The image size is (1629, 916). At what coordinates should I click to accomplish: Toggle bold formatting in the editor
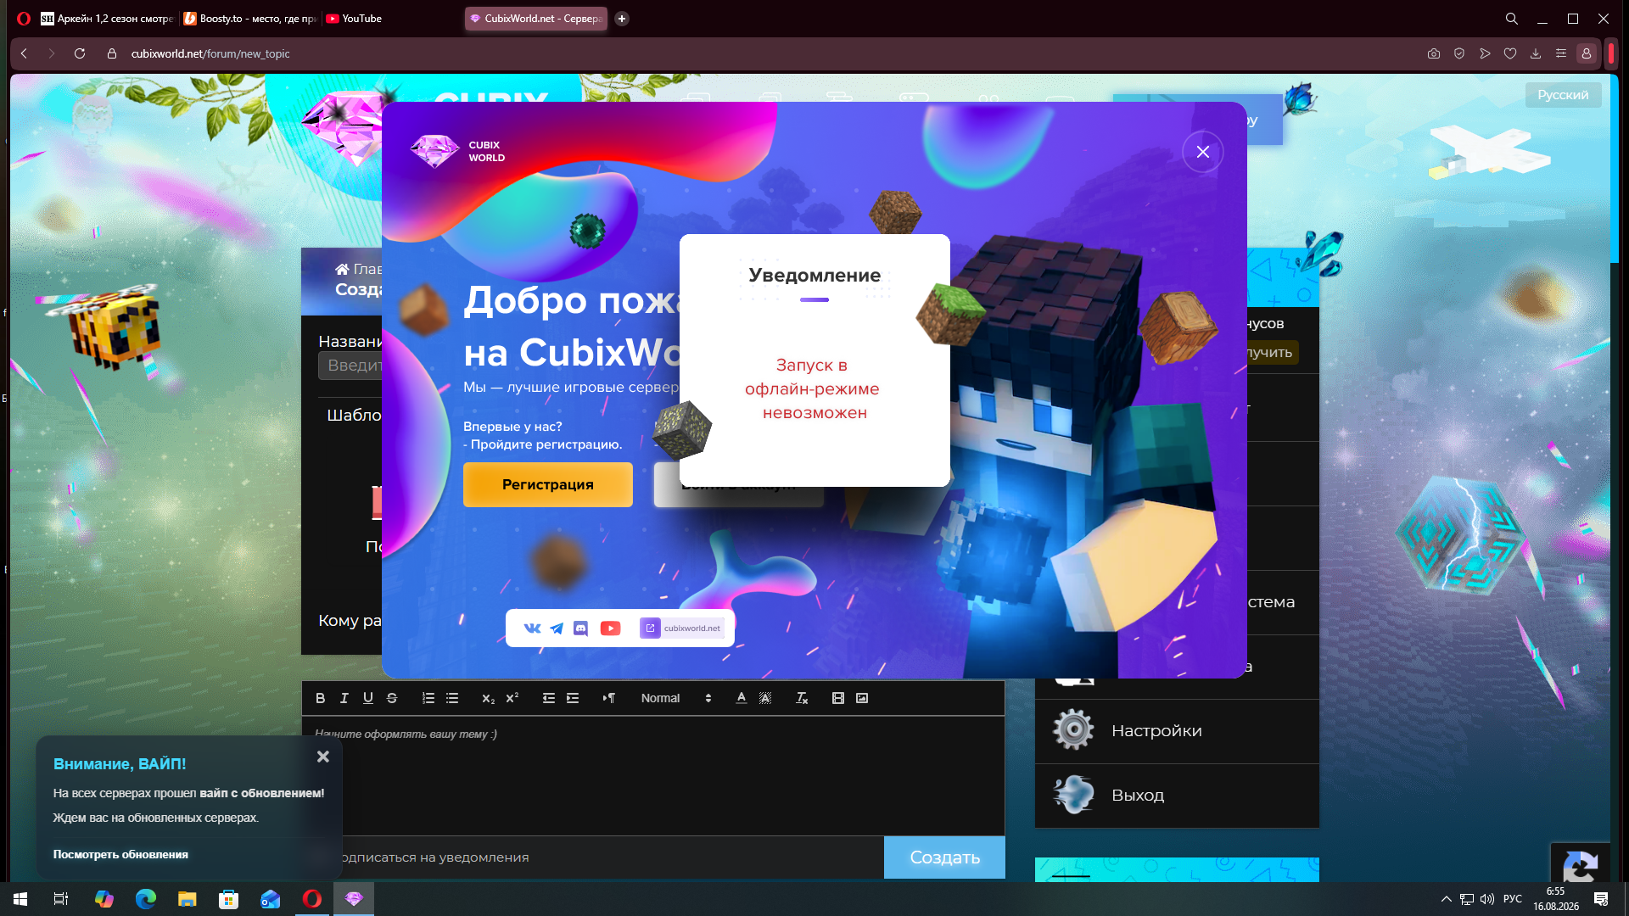pos(320,698)
